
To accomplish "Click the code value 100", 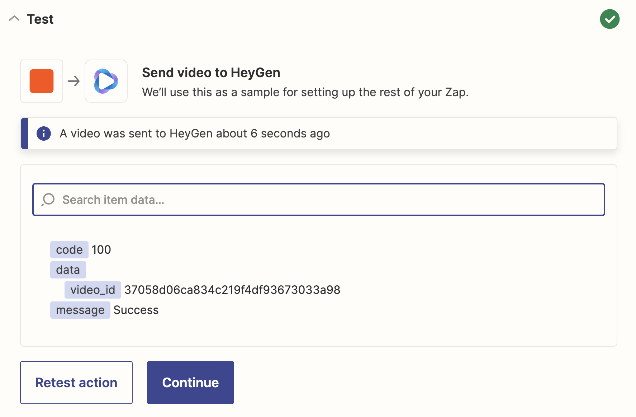I will pos(101,250).
